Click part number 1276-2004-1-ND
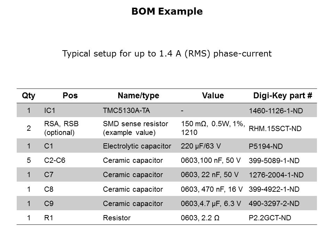The image size is (334, 251). (276, 175)
